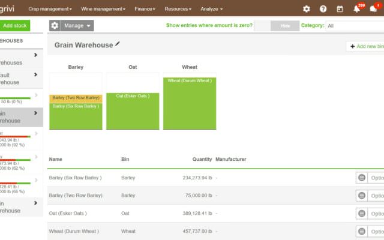Open Crop management menu
This screenshot has height=240, width=384.
pyautogui.click(x=50, y=9)
